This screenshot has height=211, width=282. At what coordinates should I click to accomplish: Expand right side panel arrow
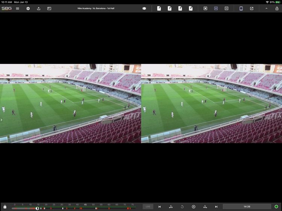pos(280,116)
